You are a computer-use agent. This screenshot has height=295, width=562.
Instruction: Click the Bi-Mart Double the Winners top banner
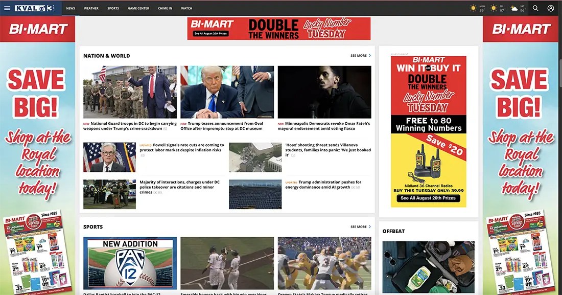coord(278,28)
